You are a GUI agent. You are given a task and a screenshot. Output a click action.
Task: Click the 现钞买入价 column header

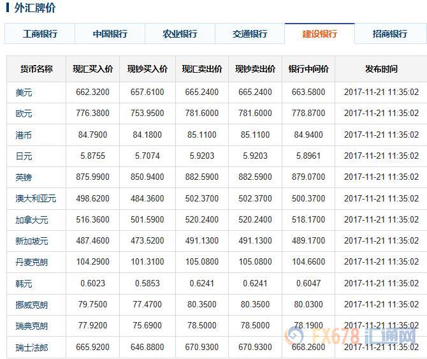[x=147, y=69]
